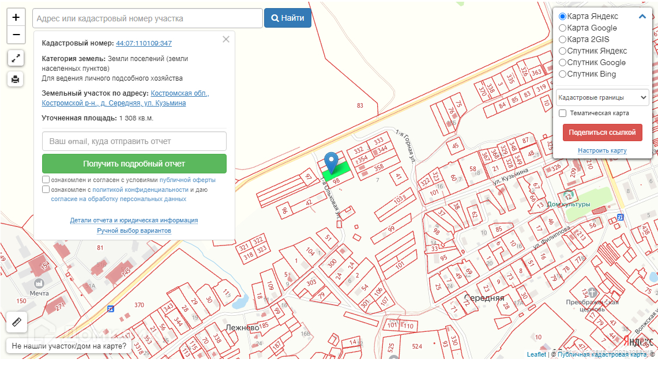Zoom in on the map

pos(16,17)
